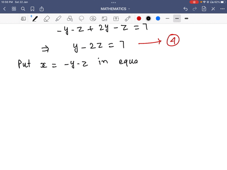
Task: Open the thumbnail grid view
Action: click(14, 9)
